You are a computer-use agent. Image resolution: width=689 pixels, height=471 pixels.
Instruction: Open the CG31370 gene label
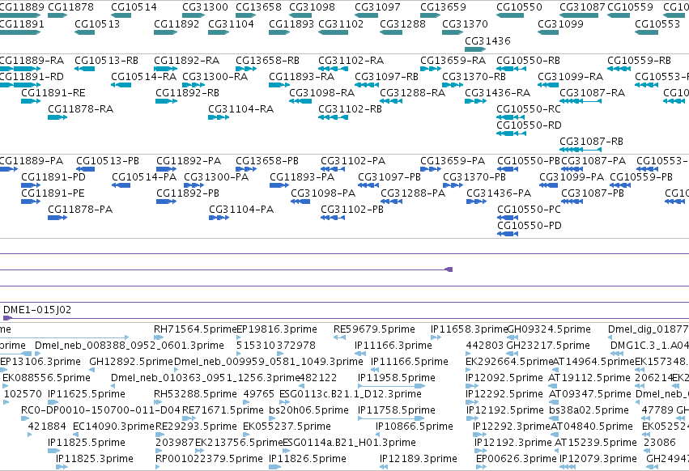point(465,23)
